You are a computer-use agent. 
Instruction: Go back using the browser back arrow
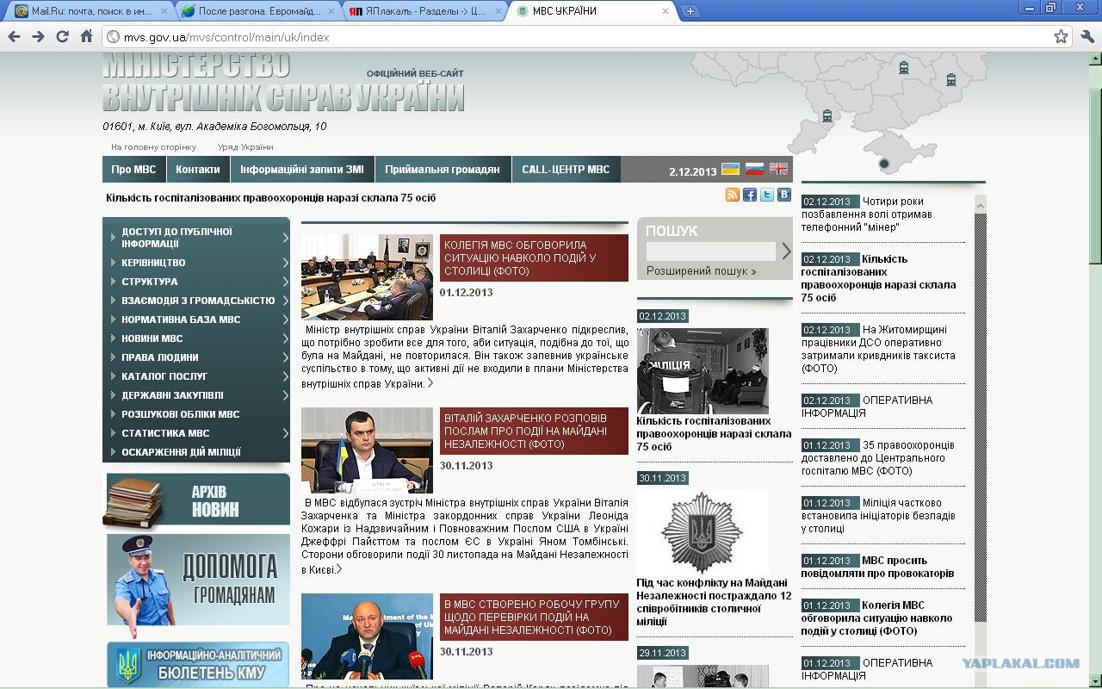[15, 36]
